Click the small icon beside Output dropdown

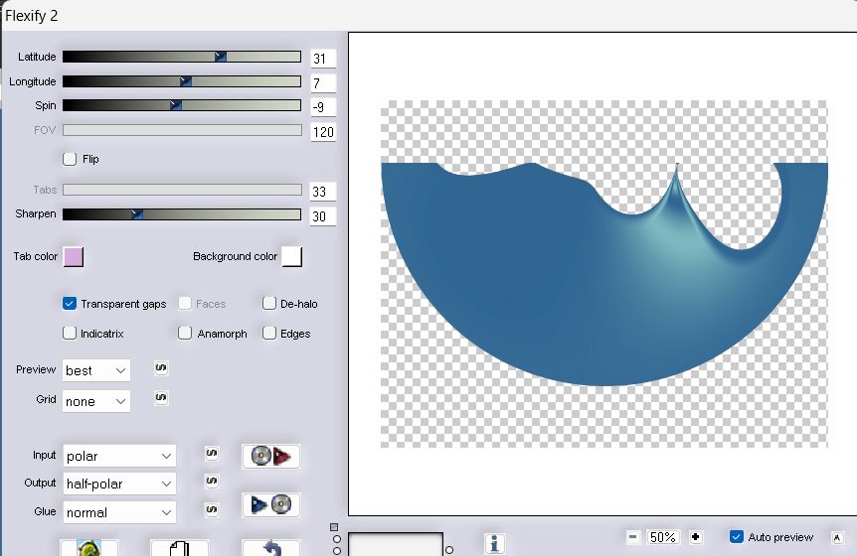coord(211,481)
